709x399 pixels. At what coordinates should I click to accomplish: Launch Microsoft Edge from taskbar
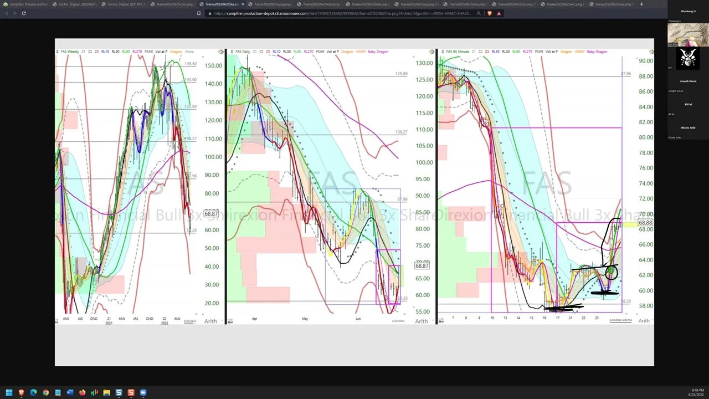pyautogui.click(x=33, y=392)
